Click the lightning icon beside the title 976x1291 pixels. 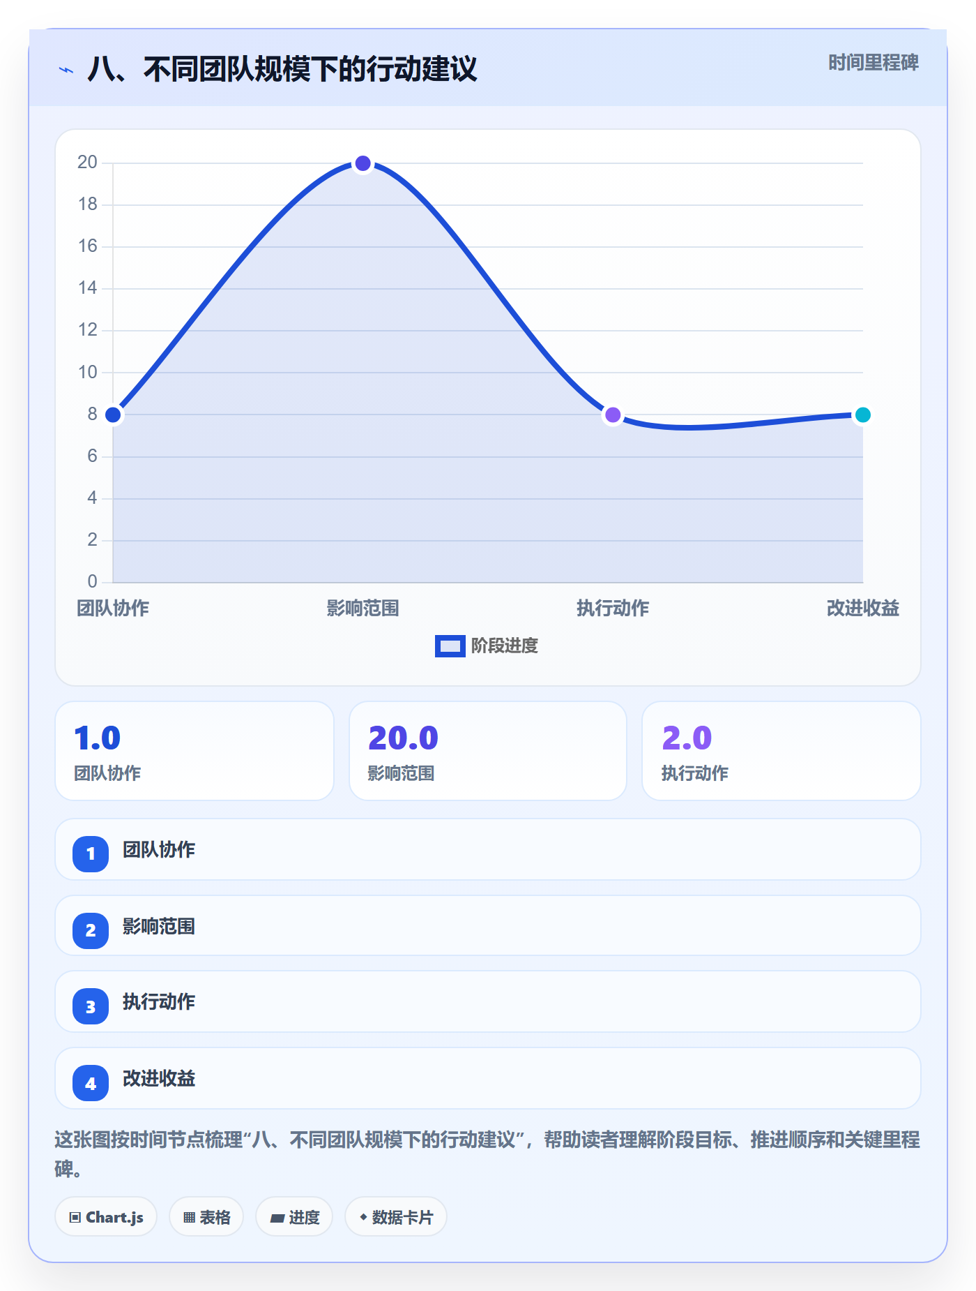[66, 70]
